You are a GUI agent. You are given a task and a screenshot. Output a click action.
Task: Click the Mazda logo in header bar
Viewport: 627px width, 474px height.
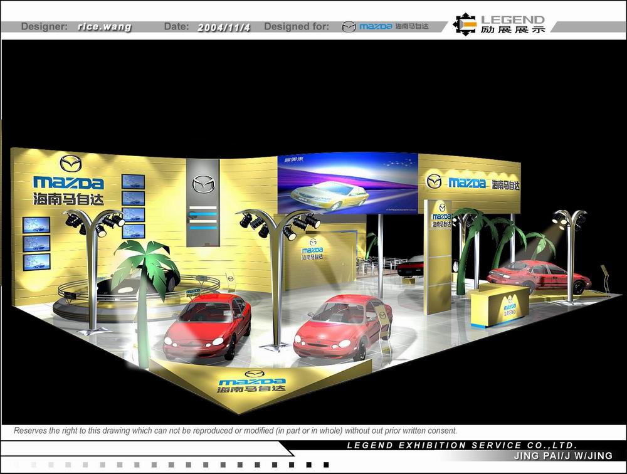click(349, 27)
